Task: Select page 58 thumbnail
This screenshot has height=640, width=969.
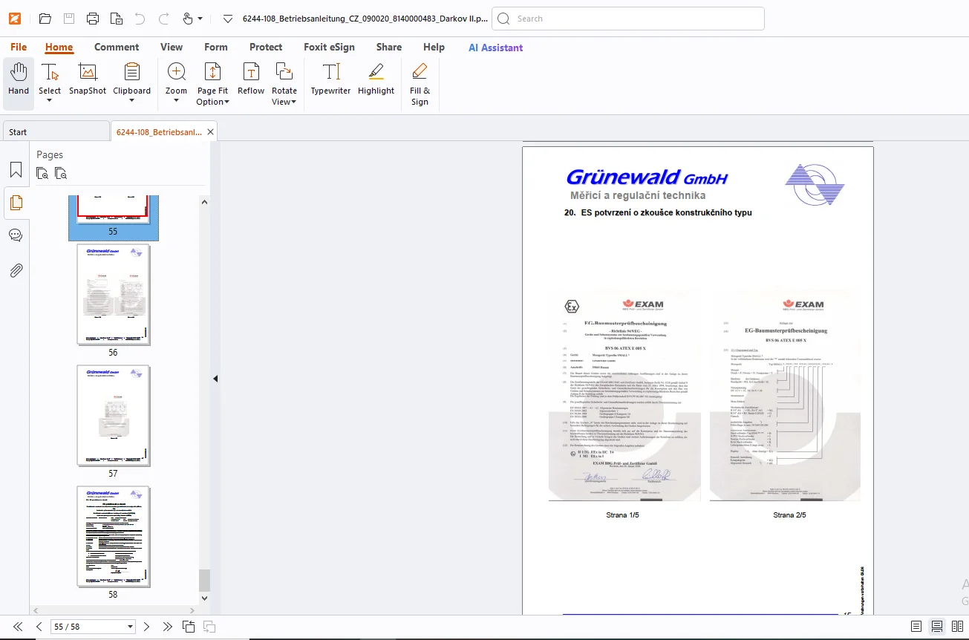Action: point(114,537)
